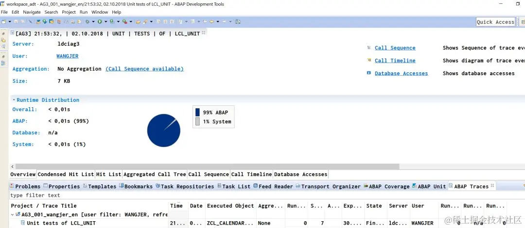Screen dimensions: 525x228
Task: Click the Debug gear toolbar icon
Action: (x=87, y=22)
